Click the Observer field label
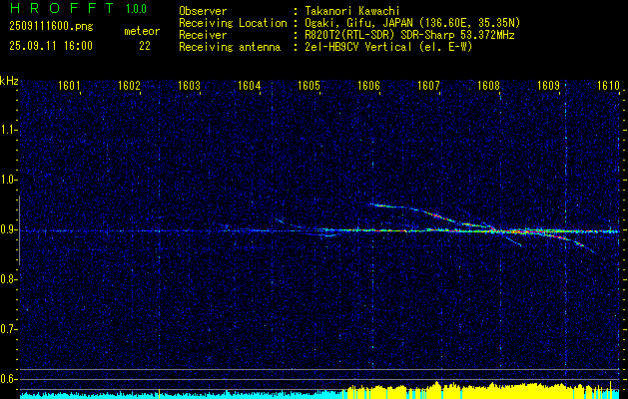 [203, 11]
